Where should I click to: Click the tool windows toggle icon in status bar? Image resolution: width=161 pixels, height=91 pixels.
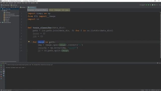(x=1, y=90)
